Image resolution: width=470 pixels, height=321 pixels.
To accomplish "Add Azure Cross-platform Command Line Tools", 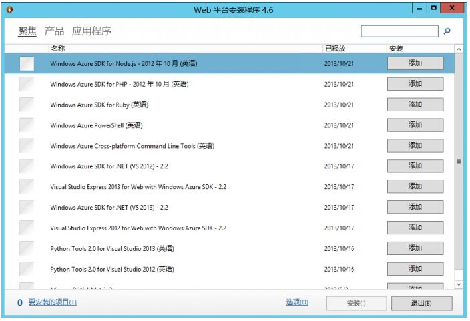I will (x=415, y=145).
